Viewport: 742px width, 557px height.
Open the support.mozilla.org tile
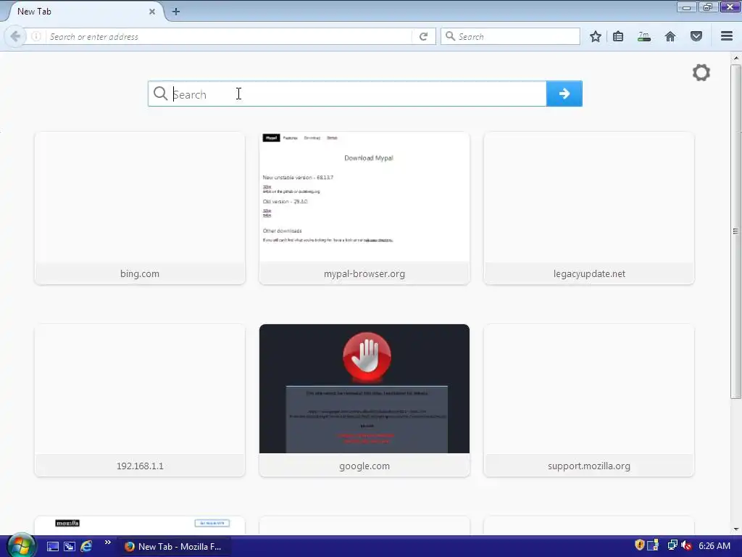589,400
